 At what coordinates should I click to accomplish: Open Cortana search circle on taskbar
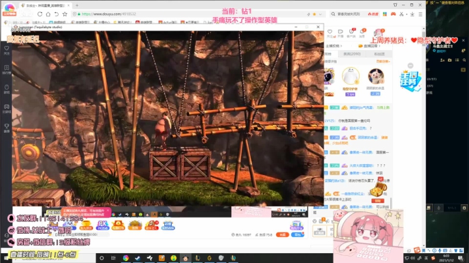point(102,258)
